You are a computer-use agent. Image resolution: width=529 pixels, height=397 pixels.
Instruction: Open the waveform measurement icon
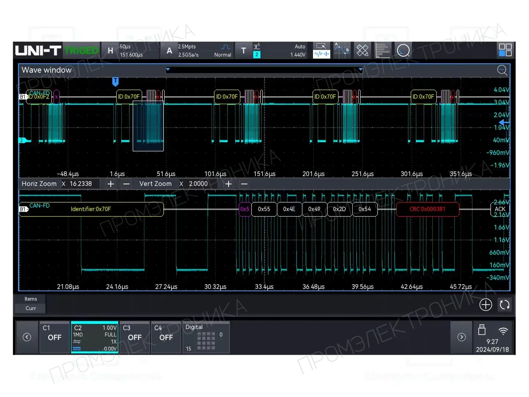(321, 54)
